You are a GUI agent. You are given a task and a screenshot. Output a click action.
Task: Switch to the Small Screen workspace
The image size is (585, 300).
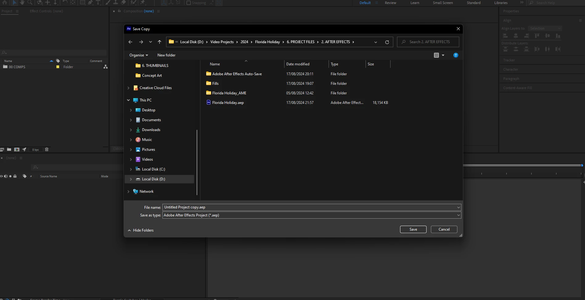(x=443, y=3)
